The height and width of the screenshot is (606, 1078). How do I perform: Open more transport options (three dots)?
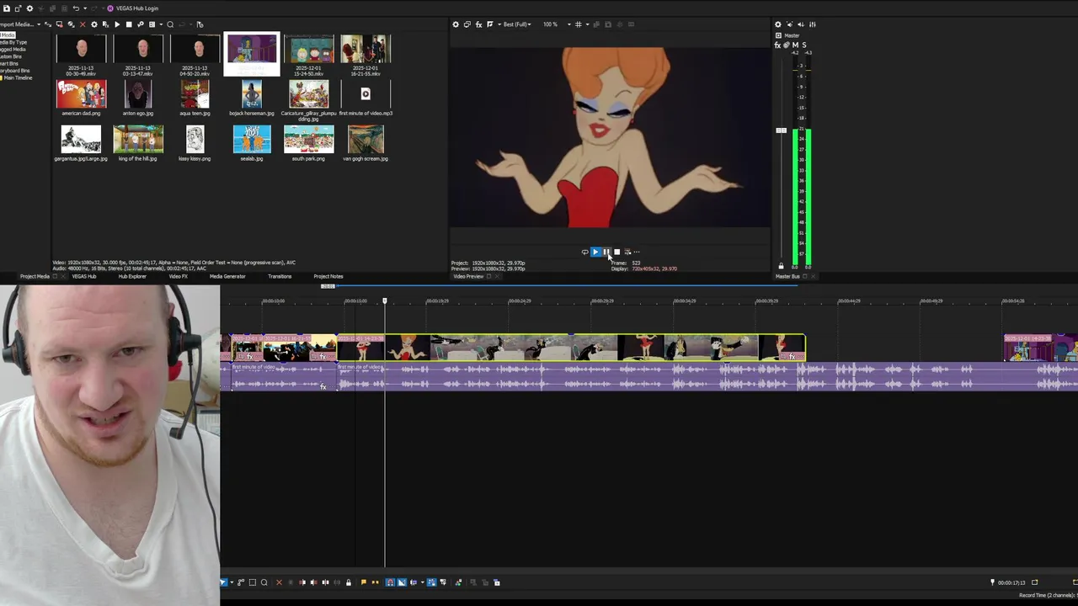(637, 252)
